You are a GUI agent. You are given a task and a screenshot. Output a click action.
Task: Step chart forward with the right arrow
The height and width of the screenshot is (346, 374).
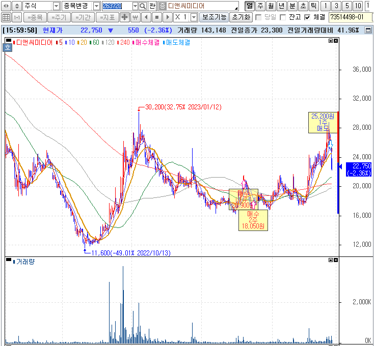click(168, 17)
